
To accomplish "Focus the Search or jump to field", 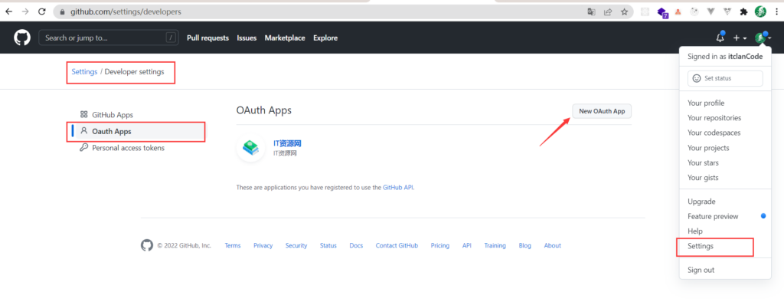I will pyautogui.click(x=109, y=38).
